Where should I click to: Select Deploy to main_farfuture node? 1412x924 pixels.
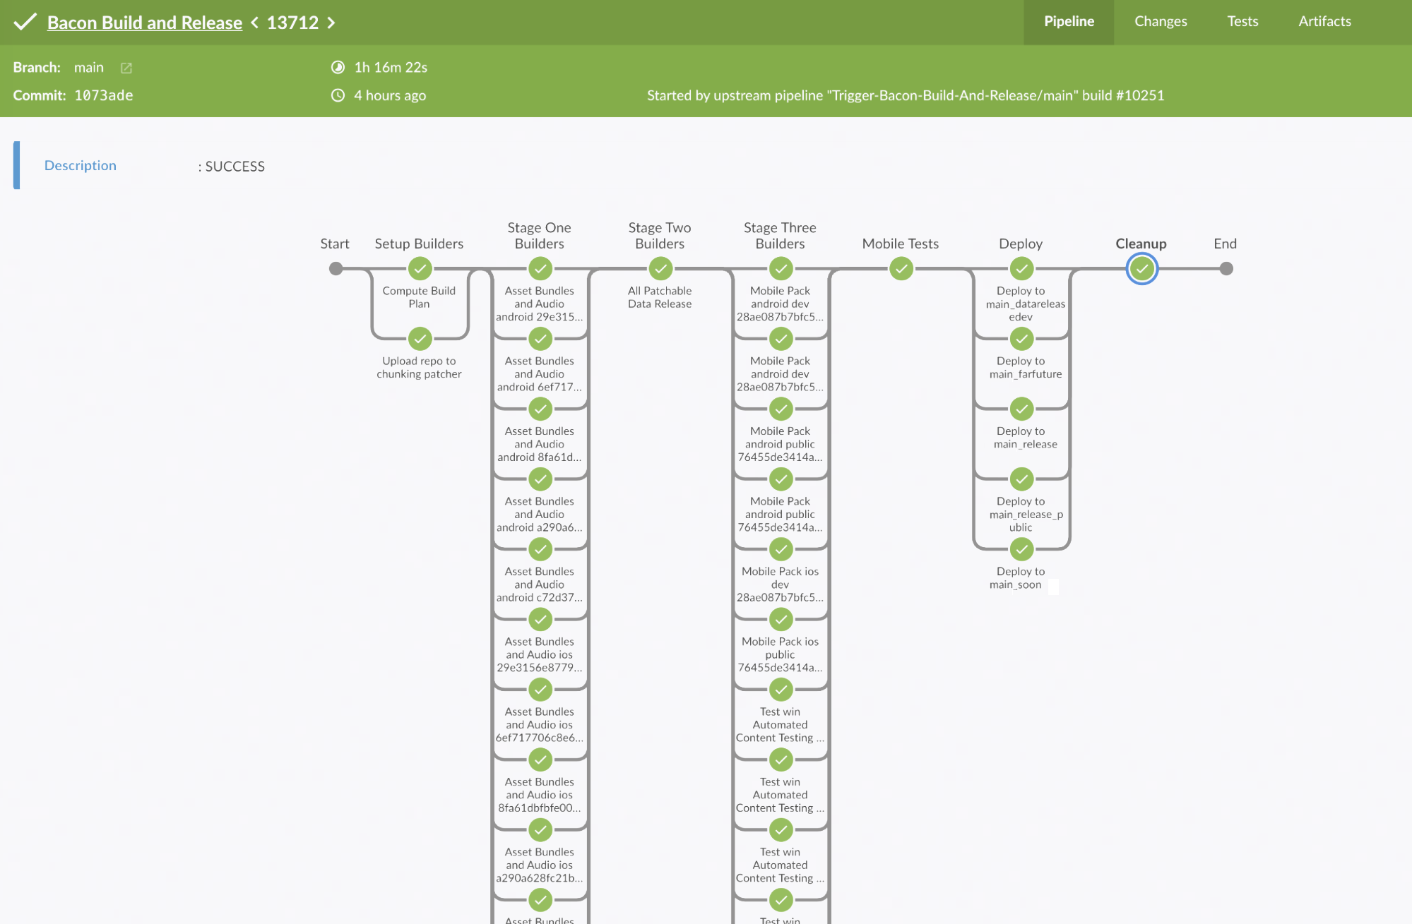(1021, 339)
